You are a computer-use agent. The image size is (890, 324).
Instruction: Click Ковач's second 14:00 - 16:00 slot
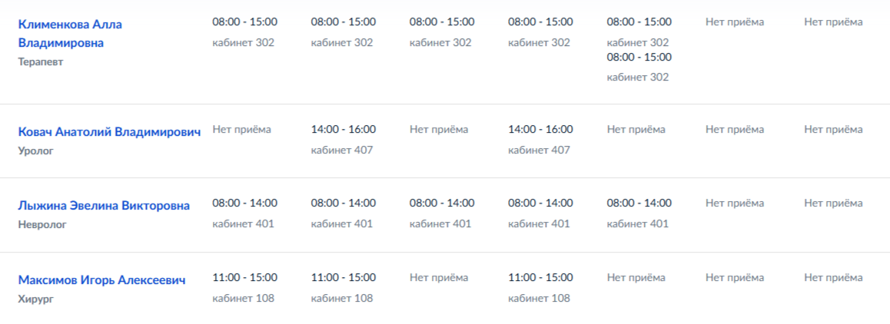540,129
